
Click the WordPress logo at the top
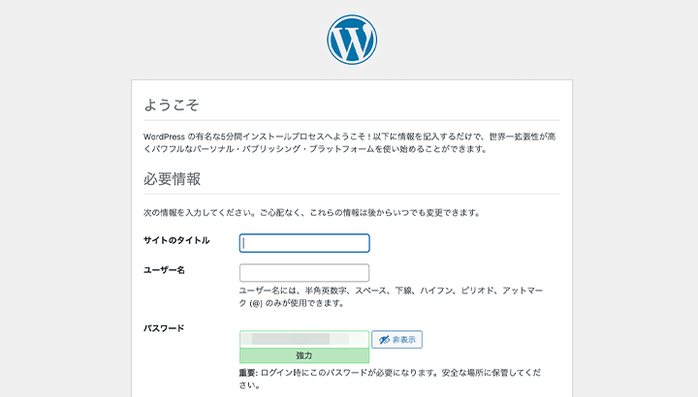point(351,40)
